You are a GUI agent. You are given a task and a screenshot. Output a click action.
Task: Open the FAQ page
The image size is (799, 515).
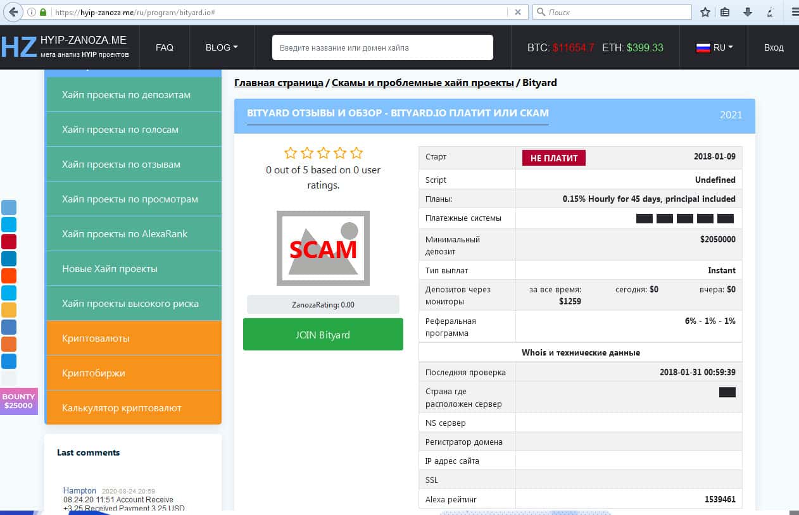165,47
